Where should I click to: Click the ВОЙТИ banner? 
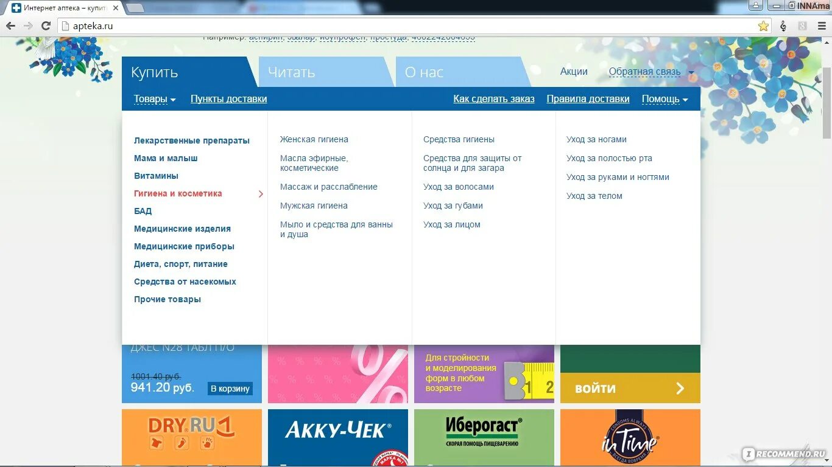click(630, 388)
